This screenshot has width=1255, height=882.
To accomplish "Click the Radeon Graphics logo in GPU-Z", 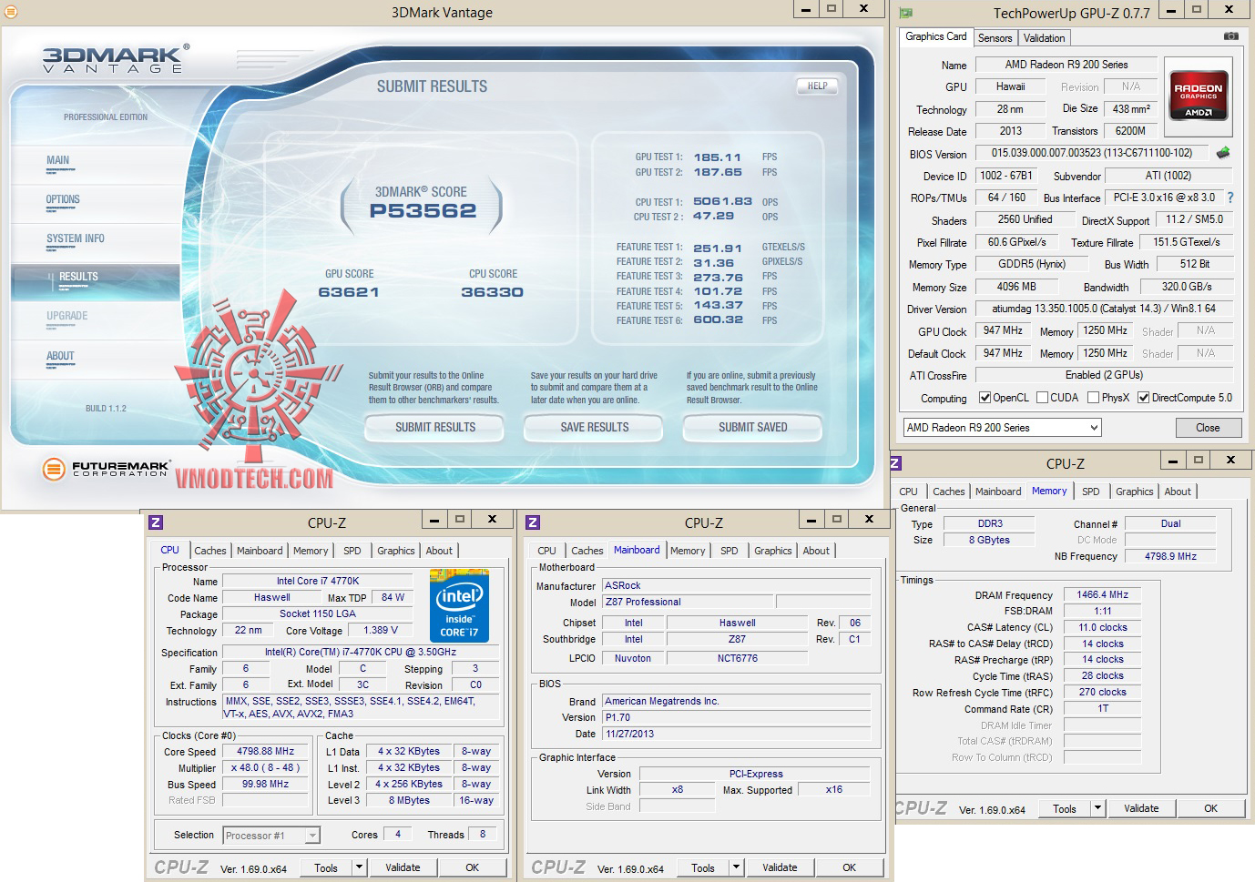I will click(x=1198, y=96).
